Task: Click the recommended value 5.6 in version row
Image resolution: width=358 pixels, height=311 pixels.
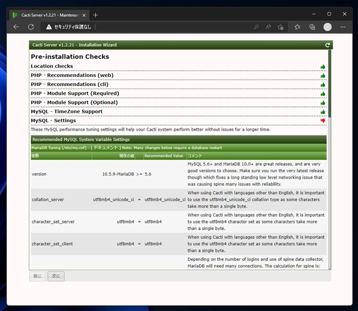Action: point(148,174)
